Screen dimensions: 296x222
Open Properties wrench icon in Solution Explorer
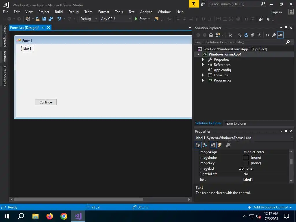274,35
